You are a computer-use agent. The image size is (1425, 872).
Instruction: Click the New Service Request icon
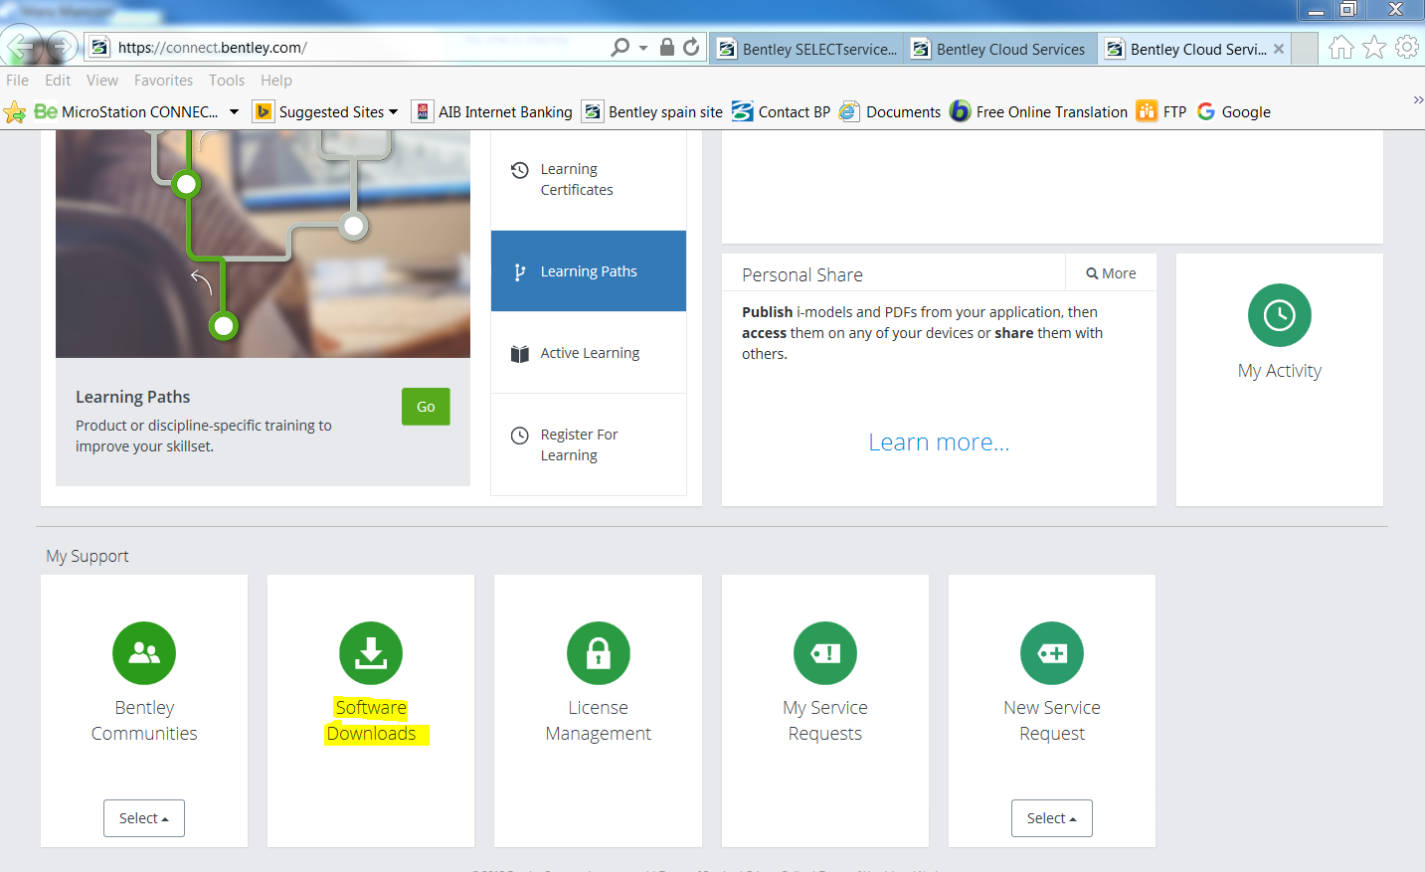[1052, 653]
